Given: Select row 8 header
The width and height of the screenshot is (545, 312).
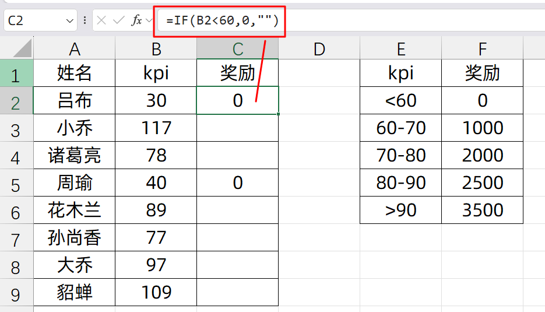Looking at the screenshot, I should pos(16,265).
